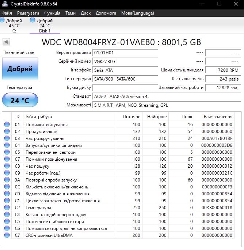Click status icon for Час роботи (год.)

7,173
